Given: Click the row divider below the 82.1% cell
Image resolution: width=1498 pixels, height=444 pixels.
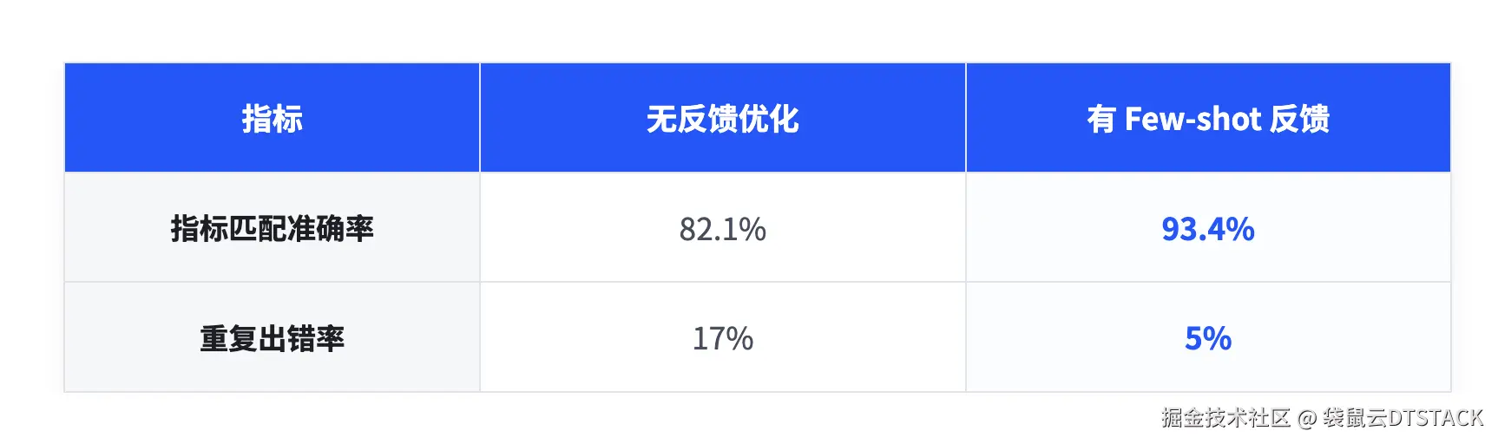Looking at the screenshot, I should [722, 282].
